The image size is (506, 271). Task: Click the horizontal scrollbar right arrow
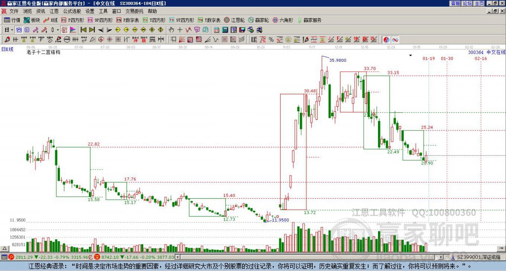coord(441,257)
